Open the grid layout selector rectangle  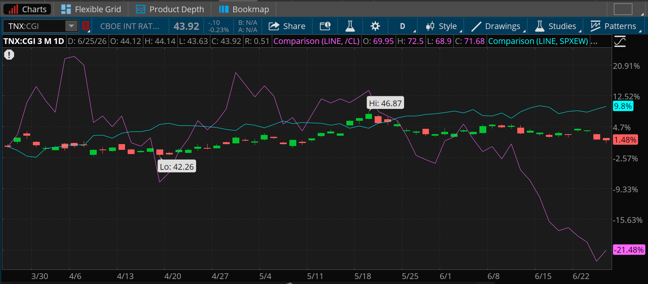coord(623,9)
